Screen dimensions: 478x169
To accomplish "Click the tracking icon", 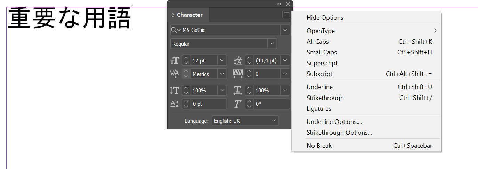I will pyautogui.click(x=238, y=74).
